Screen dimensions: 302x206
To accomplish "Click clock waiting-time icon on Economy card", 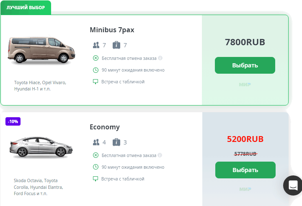I will click(x=96, y=167).
